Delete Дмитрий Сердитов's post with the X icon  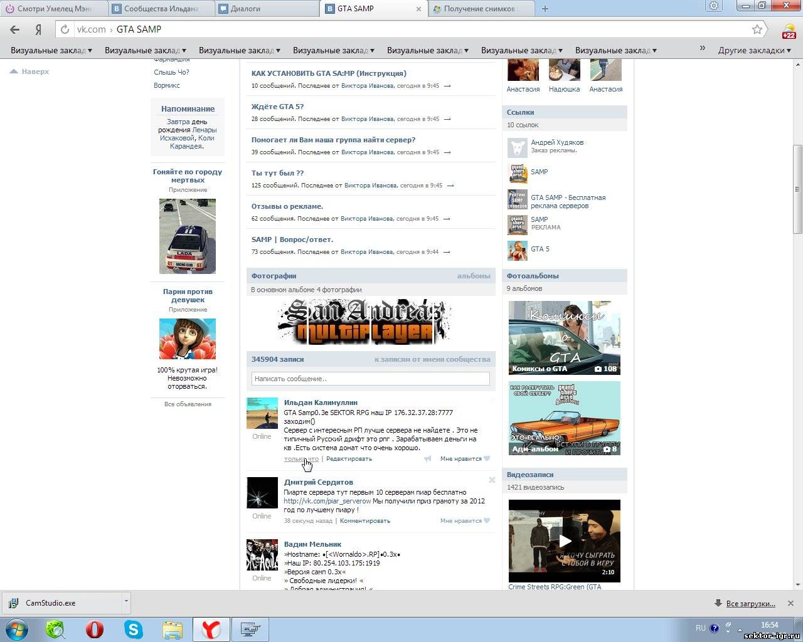point(492,480)
